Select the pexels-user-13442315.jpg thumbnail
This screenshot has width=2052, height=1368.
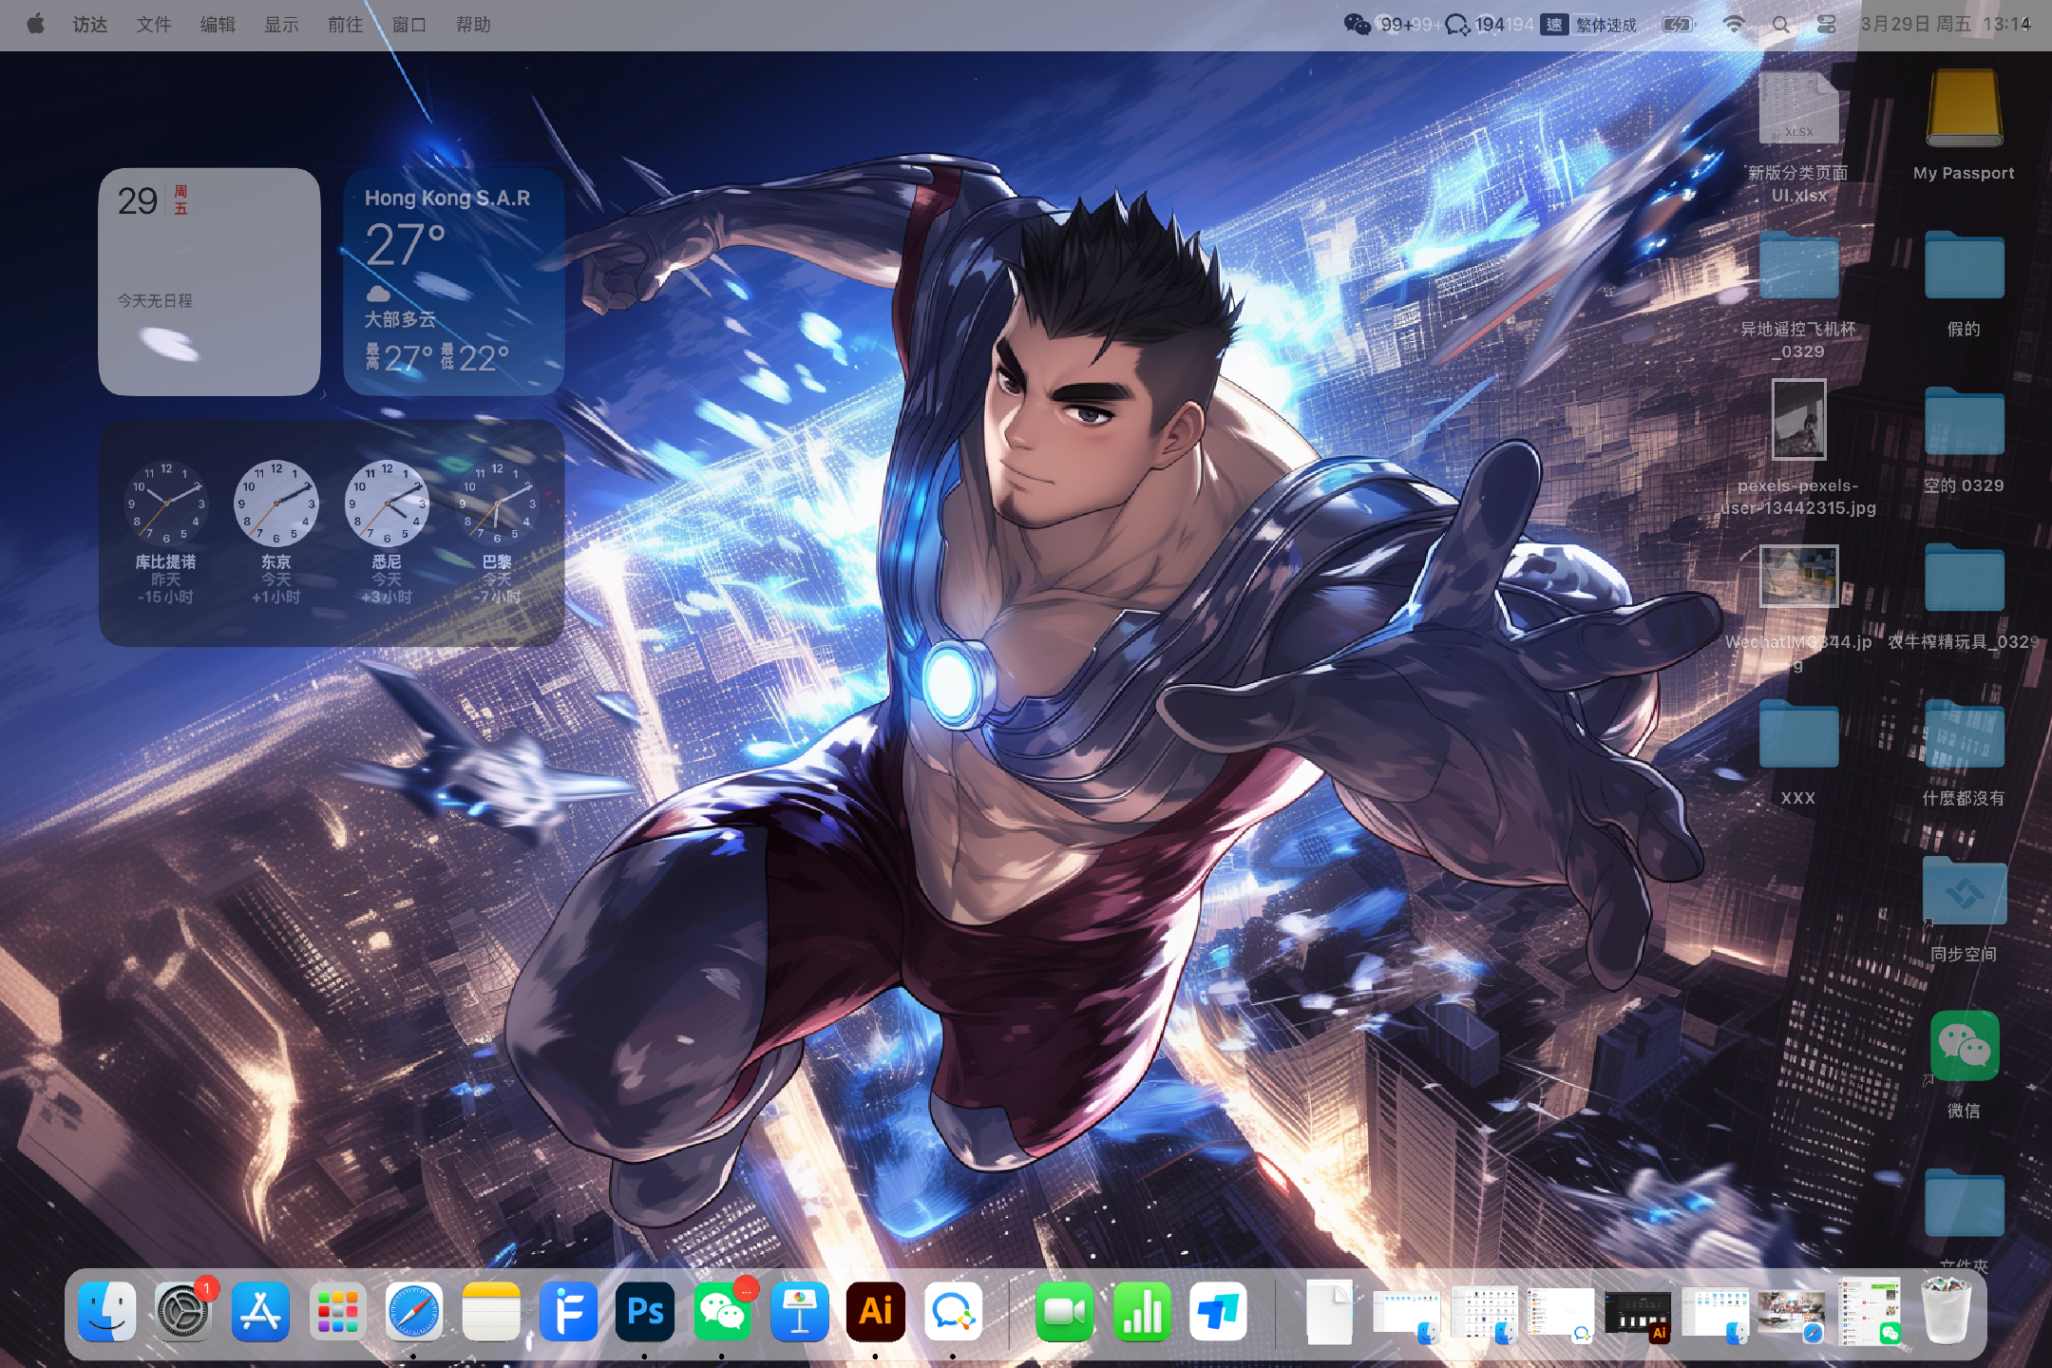point(1798,419)
